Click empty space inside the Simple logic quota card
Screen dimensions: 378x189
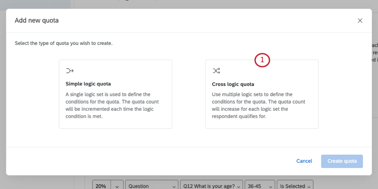(x=133, y=71)
